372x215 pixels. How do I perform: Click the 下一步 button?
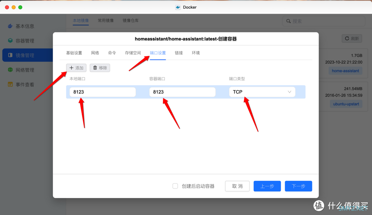[x=298, y=186]
